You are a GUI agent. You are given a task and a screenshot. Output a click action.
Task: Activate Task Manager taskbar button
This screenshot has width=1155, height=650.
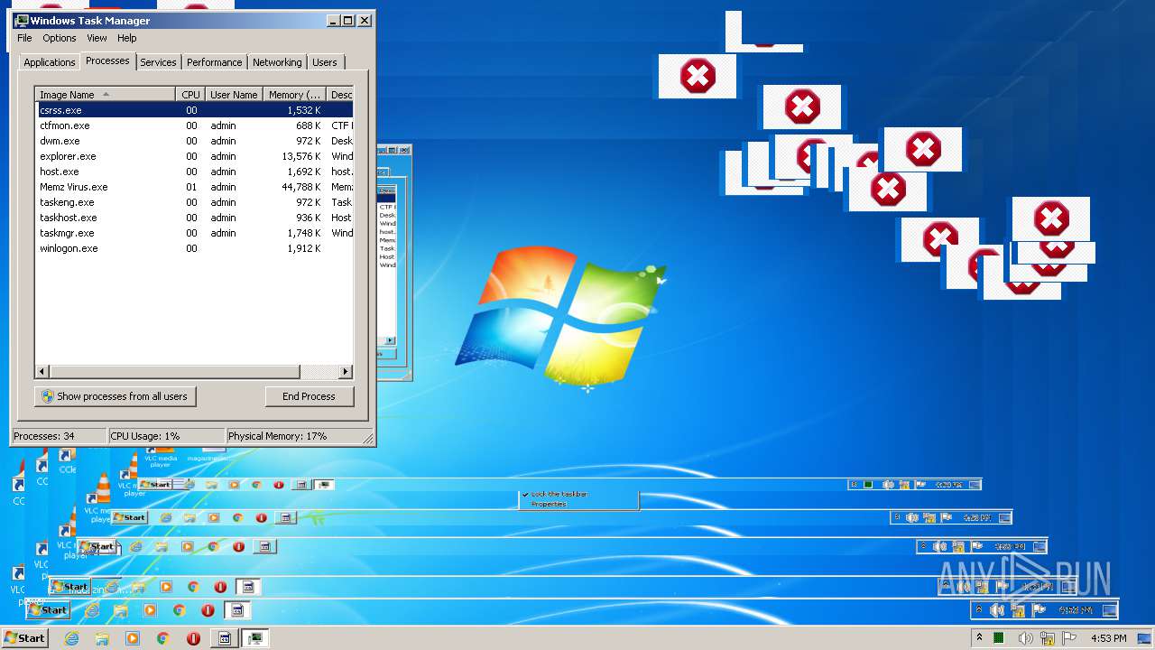coord(256,637)
